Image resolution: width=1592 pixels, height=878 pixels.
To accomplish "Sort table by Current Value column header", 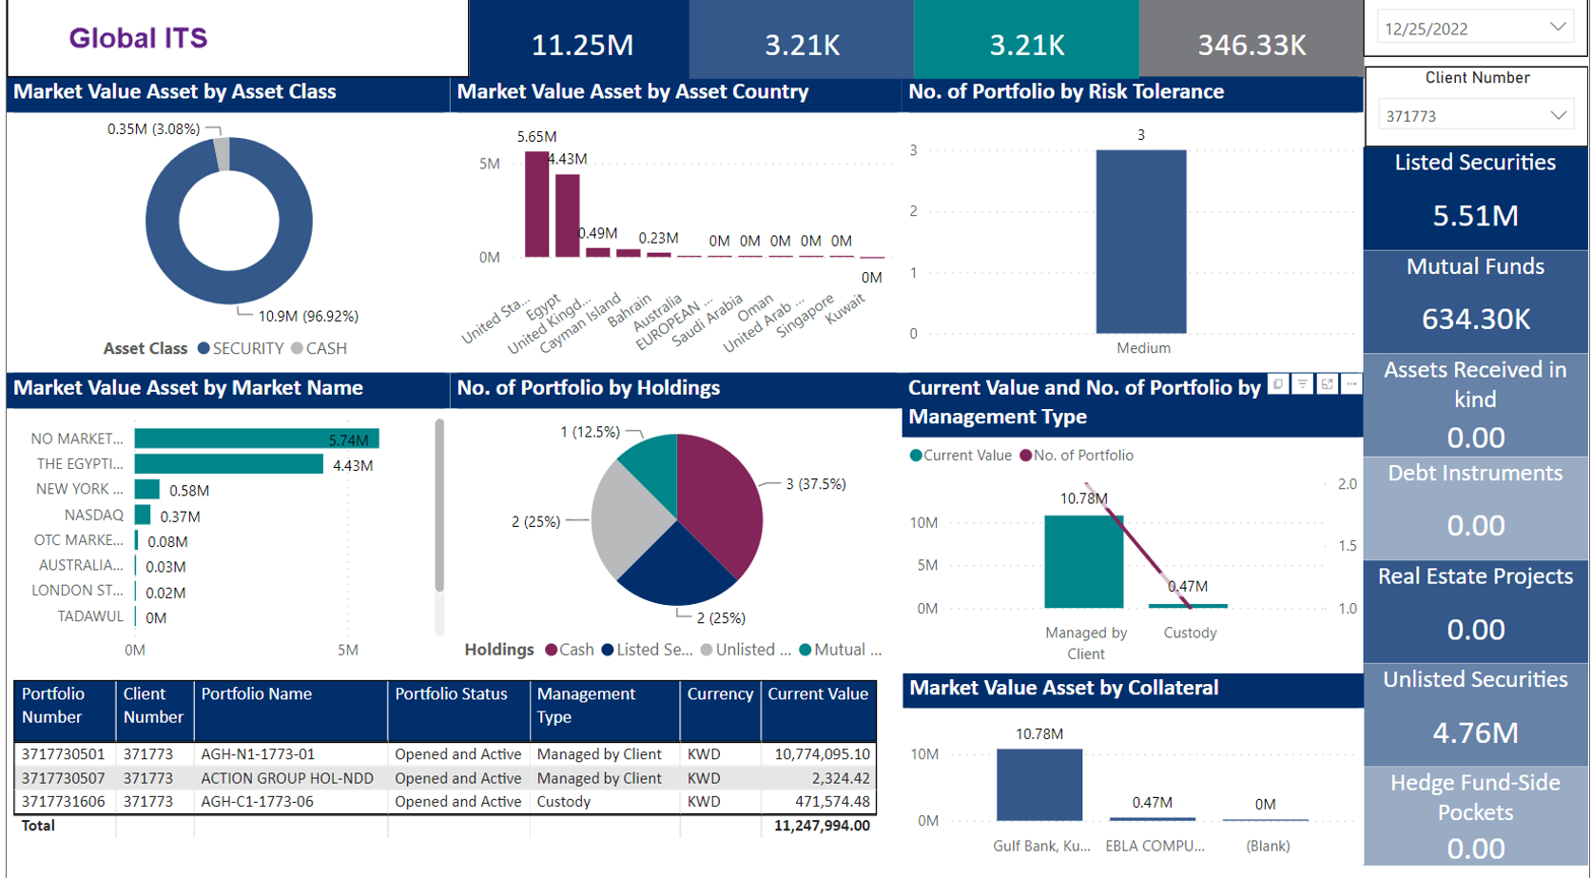I will [x=817, y=694].
